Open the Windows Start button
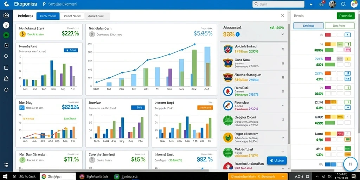 [x=5, y=176]
